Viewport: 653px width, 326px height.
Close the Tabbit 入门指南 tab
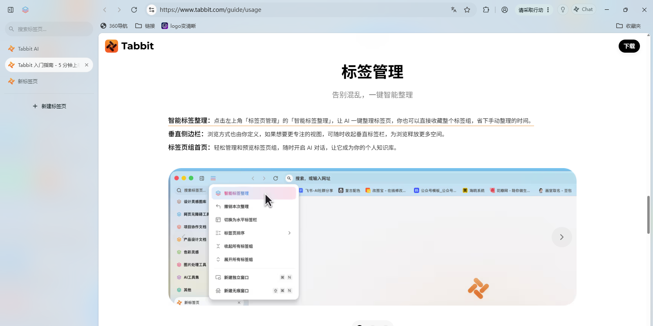(87, 65)
